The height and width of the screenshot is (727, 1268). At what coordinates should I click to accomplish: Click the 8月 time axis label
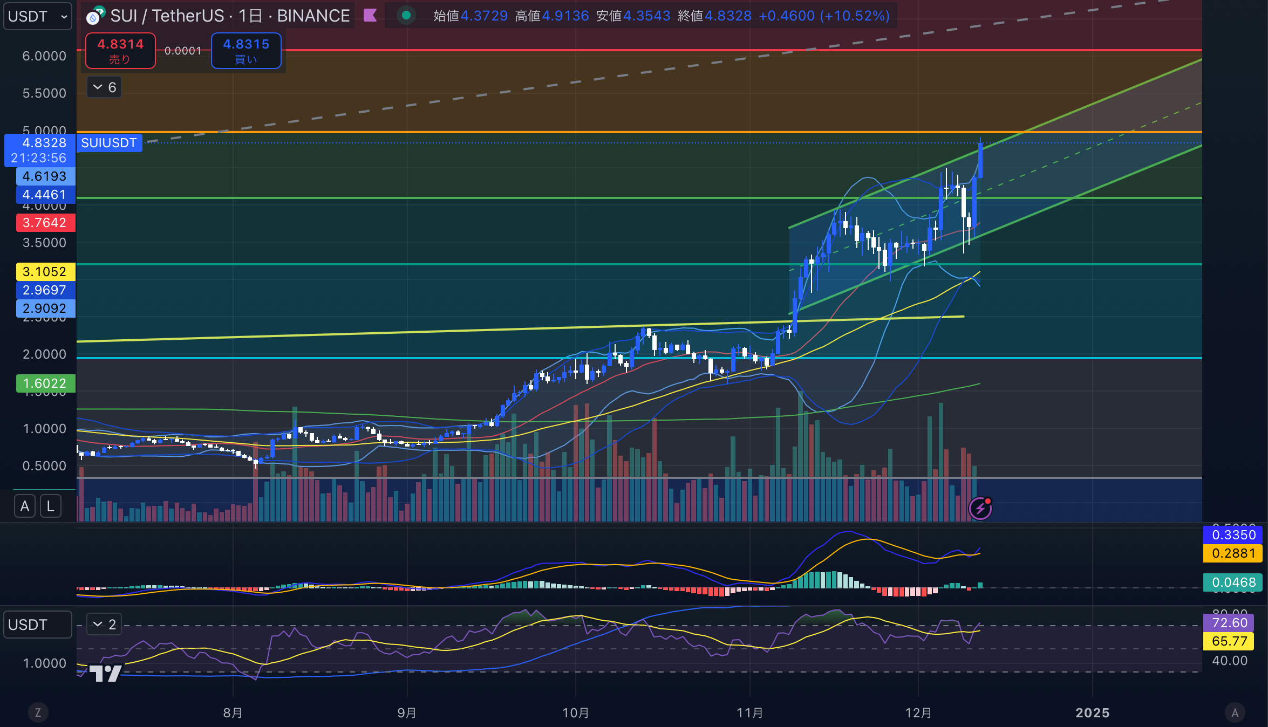233,713
